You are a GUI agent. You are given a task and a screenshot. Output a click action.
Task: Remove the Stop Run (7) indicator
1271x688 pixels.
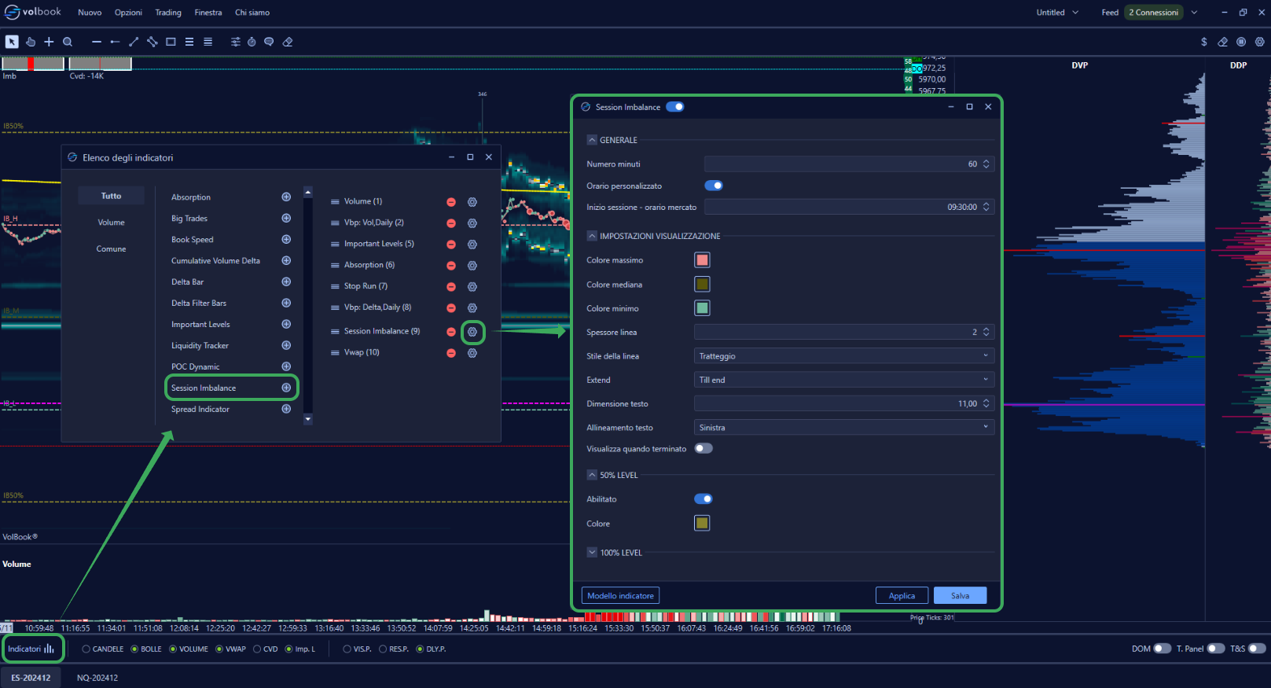(x=451, y=287)
